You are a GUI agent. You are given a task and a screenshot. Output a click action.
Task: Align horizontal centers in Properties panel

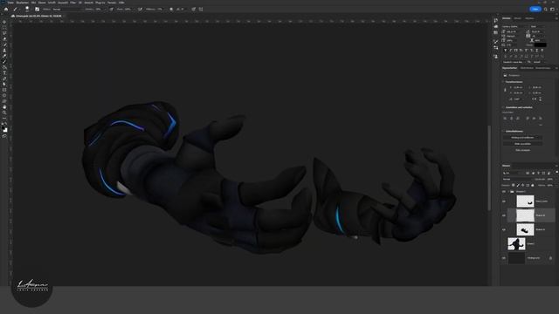point(511,119)
